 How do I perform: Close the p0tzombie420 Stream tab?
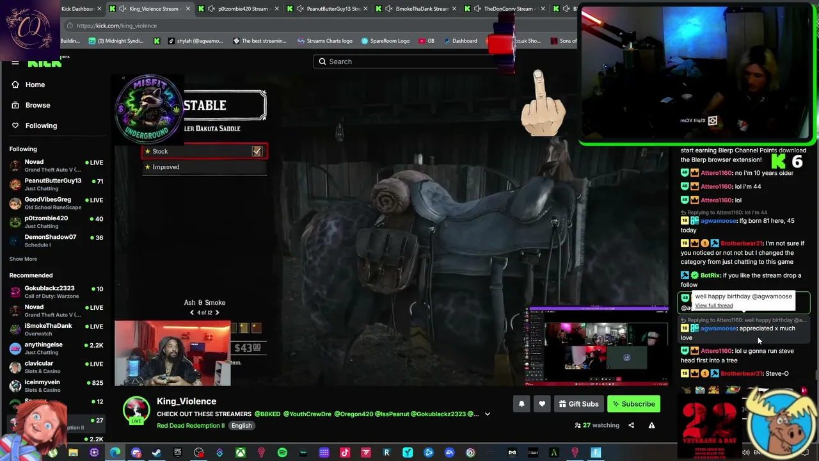coord(276,9)
